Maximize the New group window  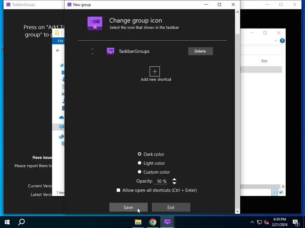click(220, 4)
